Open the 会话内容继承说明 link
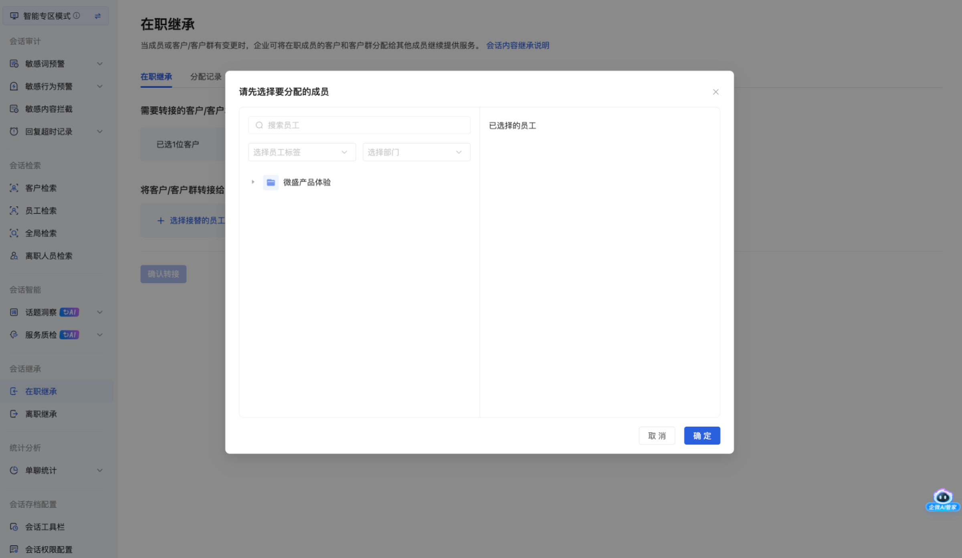The height and width of the screenshot is (558, 962). click(517, 45)
